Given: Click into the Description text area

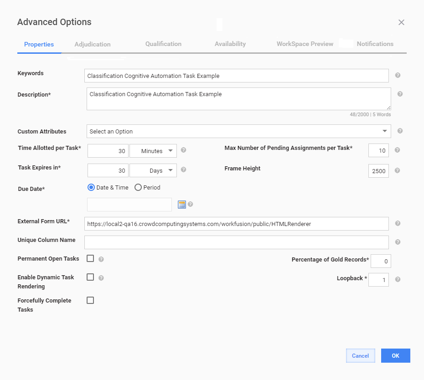Looking at the screenshot, I should 239,99.
